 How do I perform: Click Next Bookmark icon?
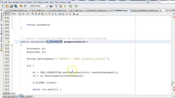point(52,14)
